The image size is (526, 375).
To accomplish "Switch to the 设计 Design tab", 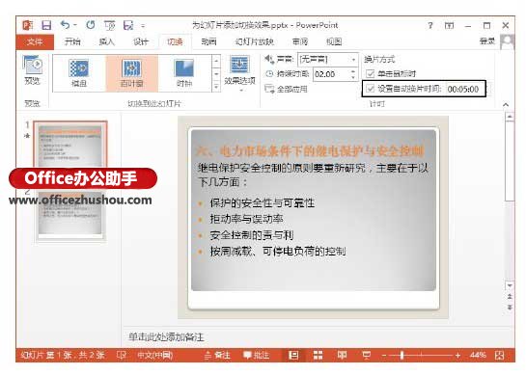I will tap(141, 41).
